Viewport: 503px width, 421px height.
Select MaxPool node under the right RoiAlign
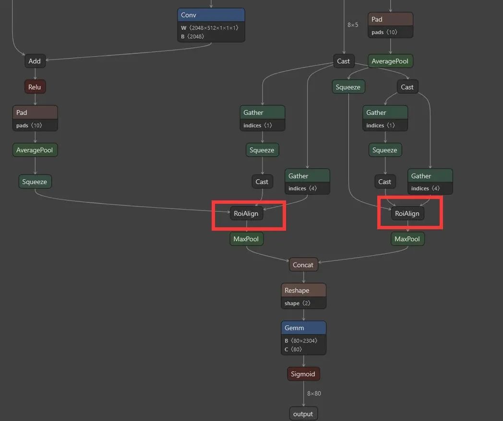point(407,239)
